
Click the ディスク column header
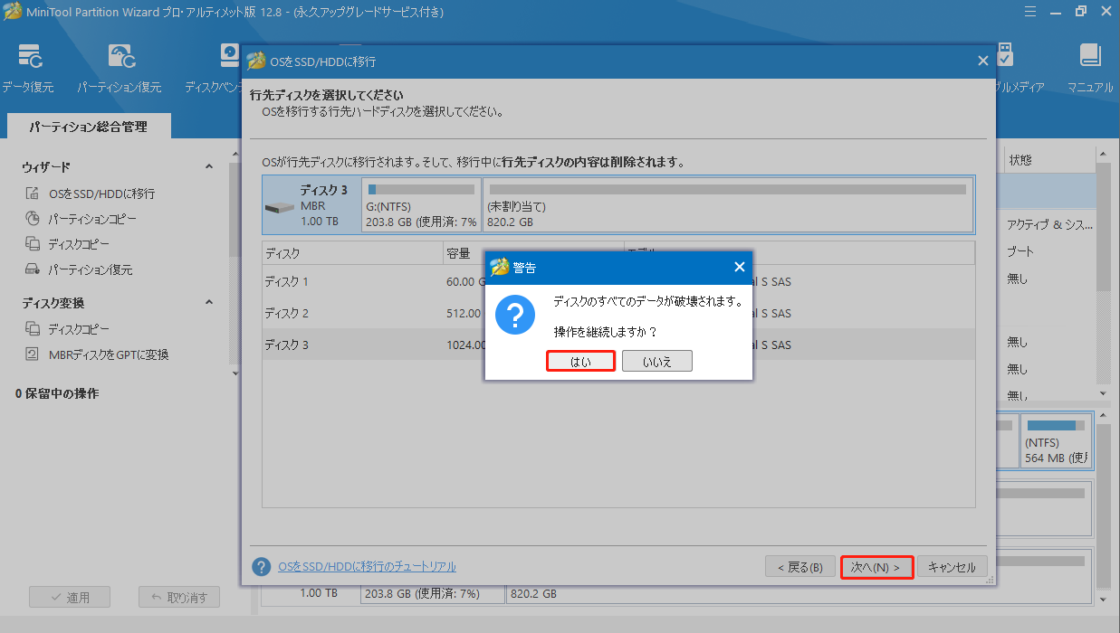(353, 253)
